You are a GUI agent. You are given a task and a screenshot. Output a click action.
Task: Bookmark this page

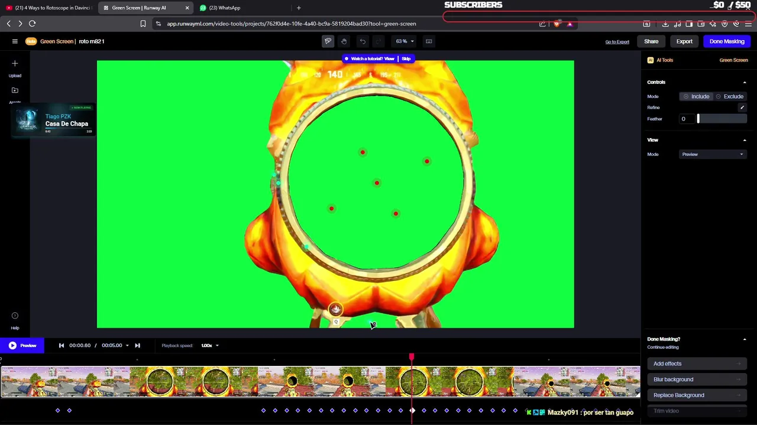[x=143, y=24]
